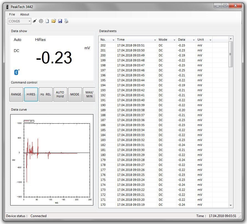Click the status bar time 17.04.2018 09:03:51
The width and height of the screenshot is (247, 224).
222,216
